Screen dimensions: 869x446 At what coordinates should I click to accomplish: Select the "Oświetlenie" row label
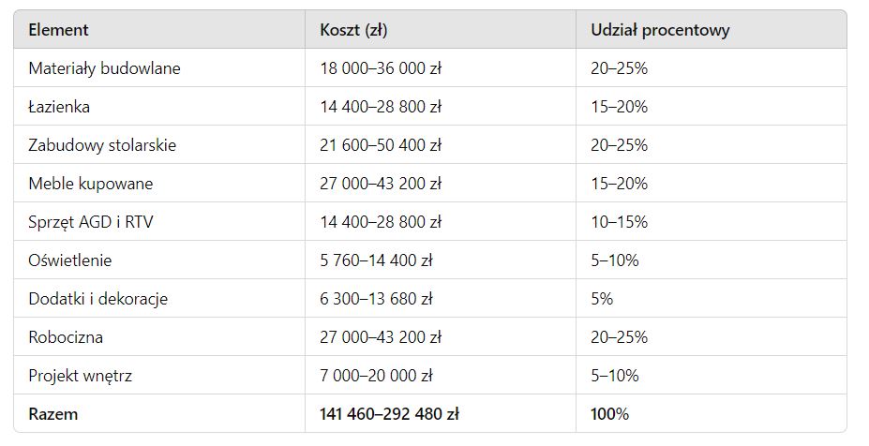pyautogui.click(x=69, y=260)
